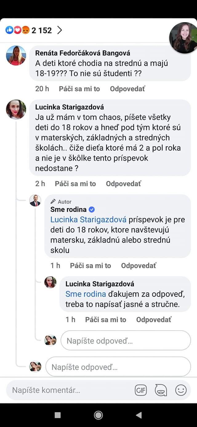Tap Renáta Fedorčáková Bangová's profile picture
The width and height of the screenshot is (197, 427).
pos(16,55)
